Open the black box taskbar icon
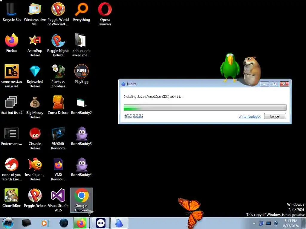Image resolution: width=306 pixels, height=229 pixels. pos(26,223)
